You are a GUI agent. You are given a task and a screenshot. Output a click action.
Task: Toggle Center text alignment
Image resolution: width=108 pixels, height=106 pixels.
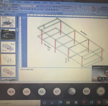49,10
